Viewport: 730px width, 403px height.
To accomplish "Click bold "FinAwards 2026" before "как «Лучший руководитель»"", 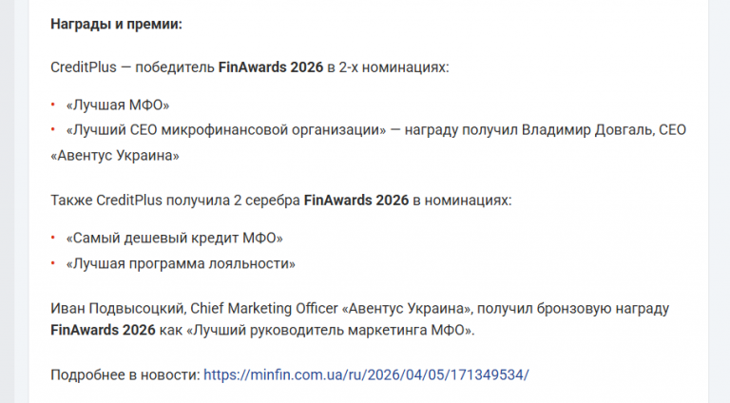I will click(103, 330).
